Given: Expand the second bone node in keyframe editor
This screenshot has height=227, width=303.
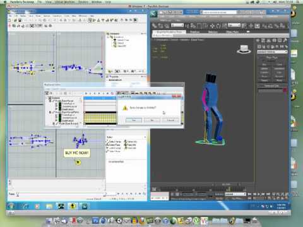Looking at the screenshot, I should (50, 112).
